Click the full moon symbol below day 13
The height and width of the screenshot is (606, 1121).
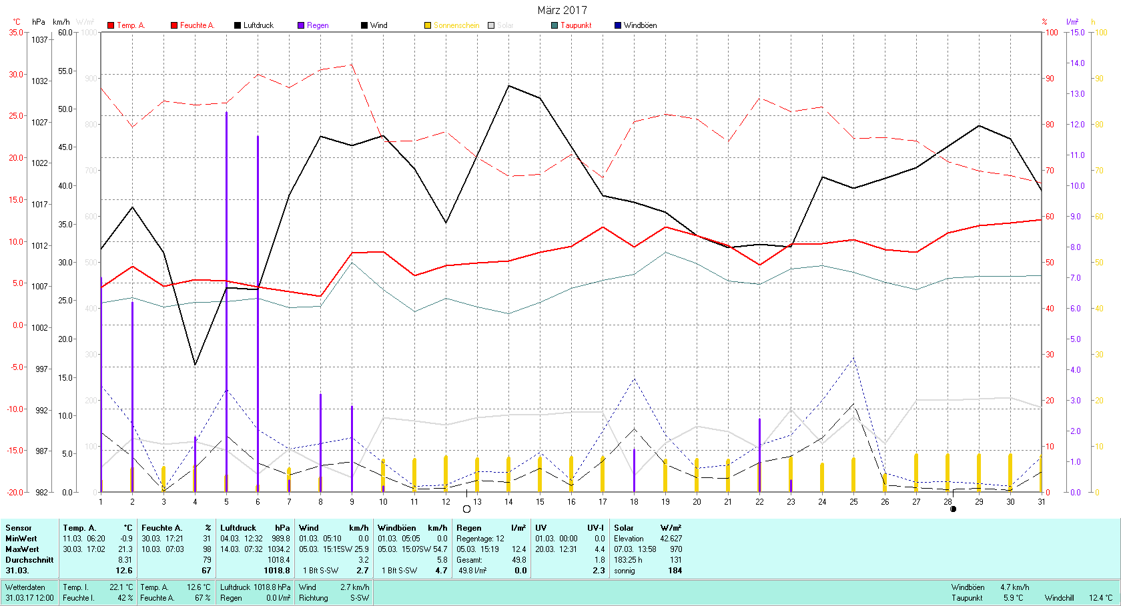click(x=466, y=509)
